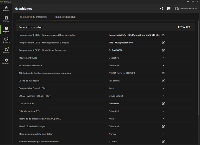200x145 pixels.
Task: Edit DLSS frame generation mode
Action: tap(163, 43)
